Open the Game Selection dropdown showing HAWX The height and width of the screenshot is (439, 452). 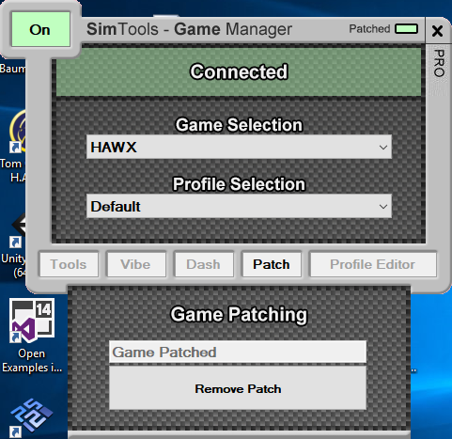tap(239, 147)
